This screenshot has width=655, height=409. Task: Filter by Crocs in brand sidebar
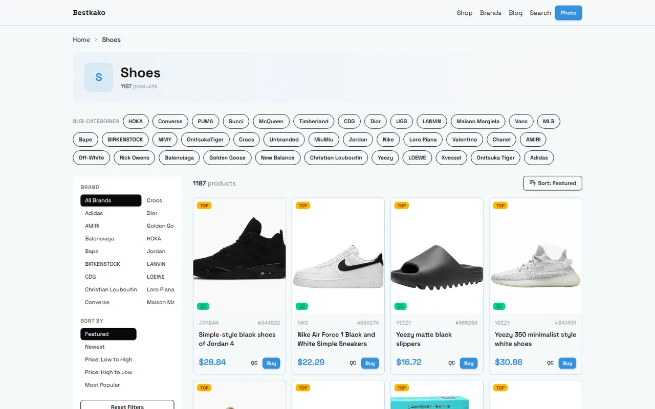pyautogui.click(x=158, y=200)
